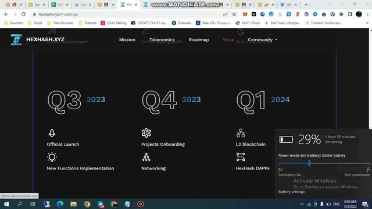Image resolution: width=372 pixels, height=209 pixels.
Task: Click the share page icon
Action: pyautogui.click(x=225, y=14)
